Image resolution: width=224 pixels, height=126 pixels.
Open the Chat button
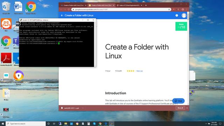coord(178,101)
